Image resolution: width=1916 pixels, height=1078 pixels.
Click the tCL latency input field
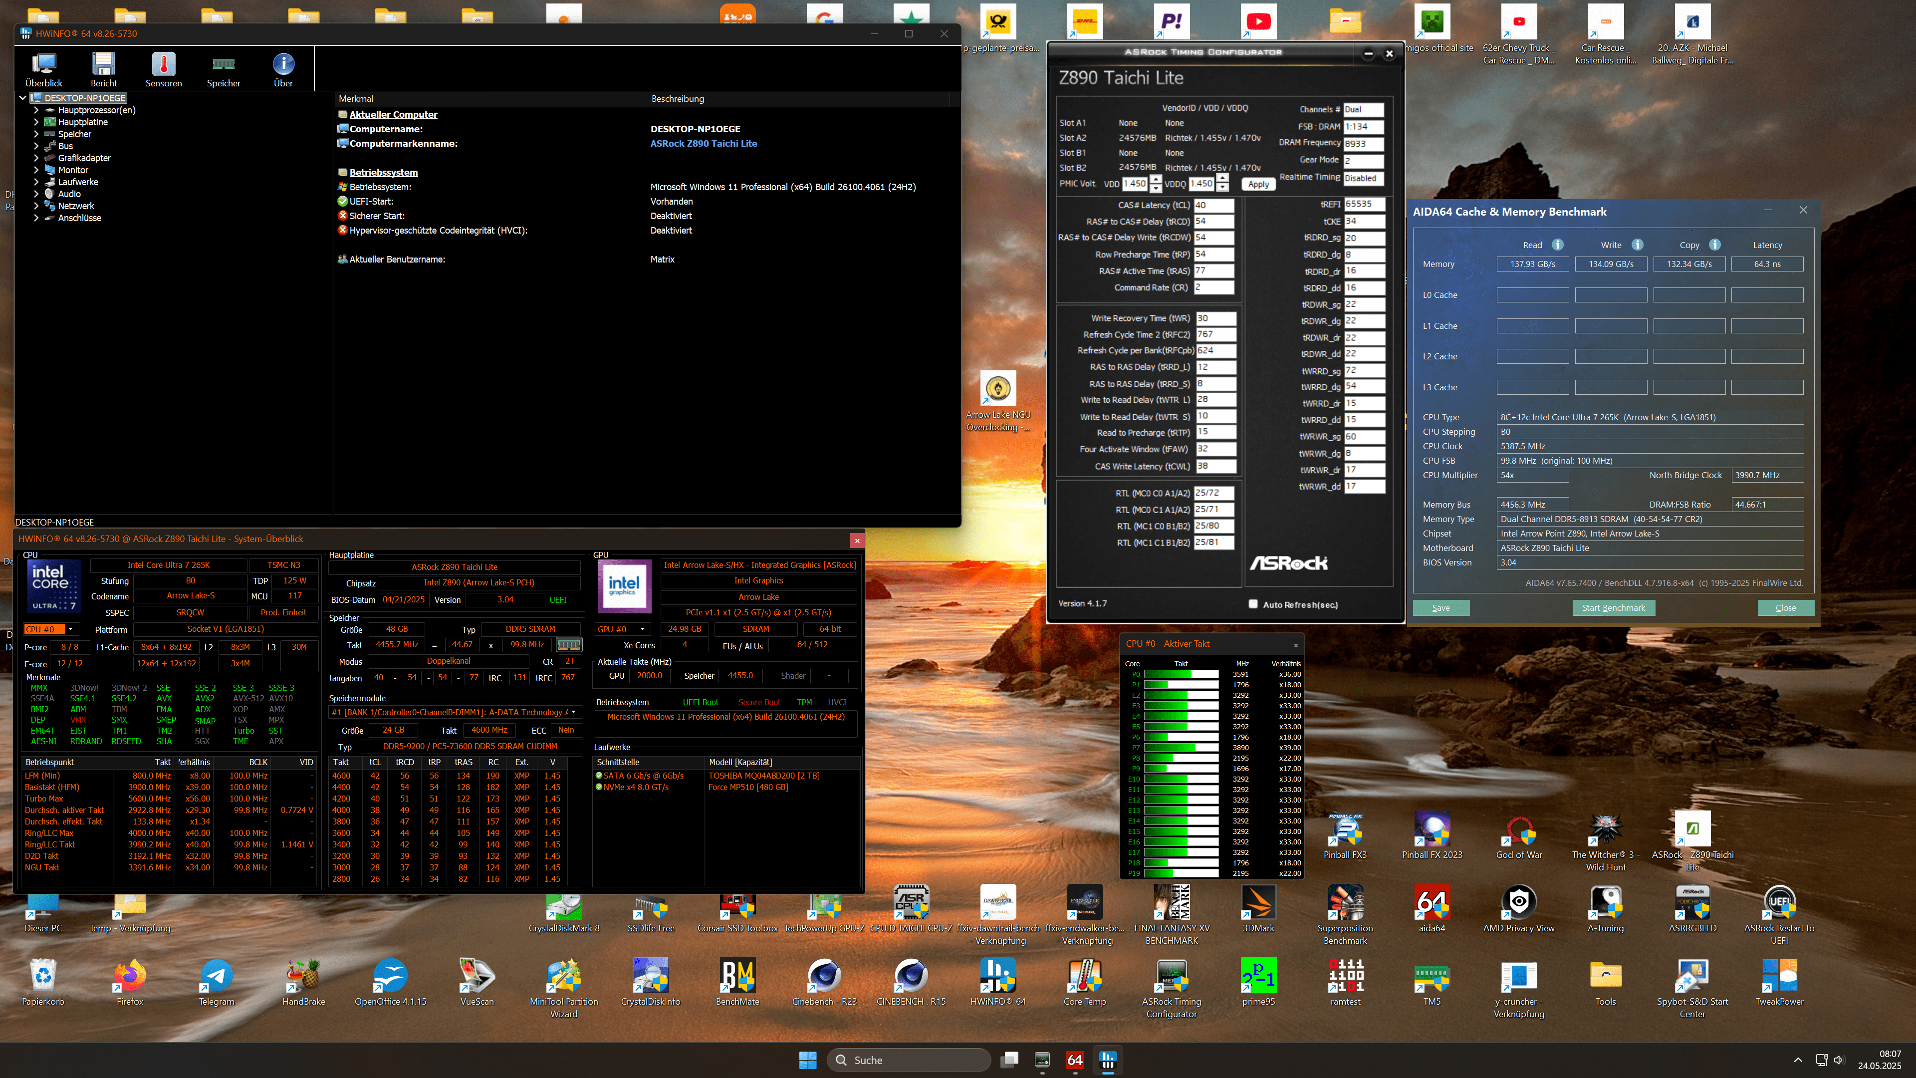[x=1213, y=205]
